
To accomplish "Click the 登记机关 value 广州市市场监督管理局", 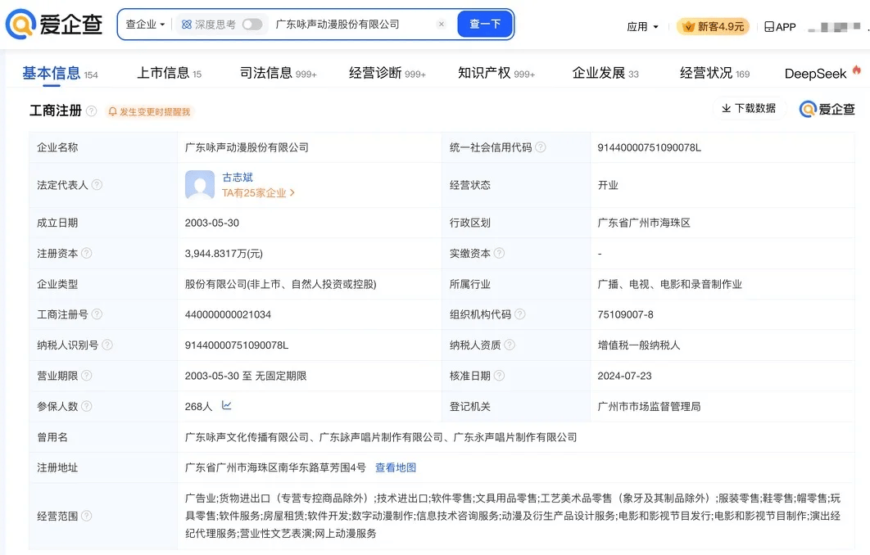I will tap(649, 407).
